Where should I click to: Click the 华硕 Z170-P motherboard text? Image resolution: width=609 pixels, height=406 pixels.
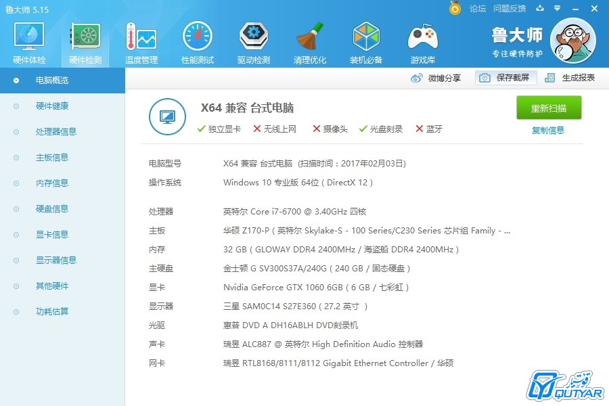367,231
